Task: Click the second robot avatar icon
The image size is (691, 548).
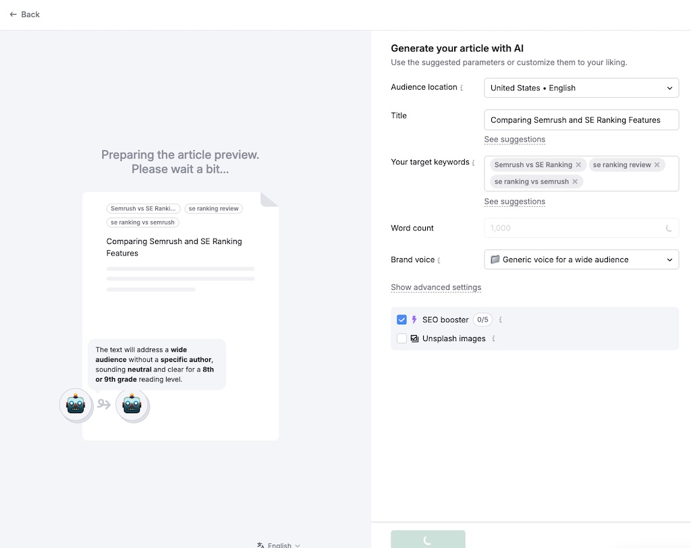Action: coord(132,404)
